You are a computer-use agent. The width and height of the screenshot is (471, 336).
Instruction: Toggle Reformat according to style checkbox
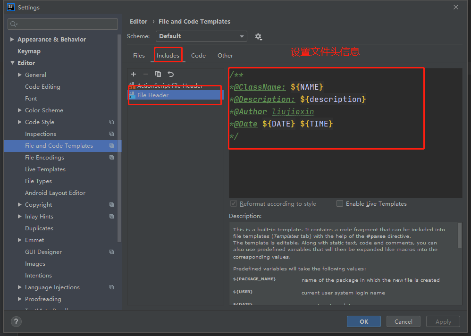pyautogui.click(x=234, y=203)
